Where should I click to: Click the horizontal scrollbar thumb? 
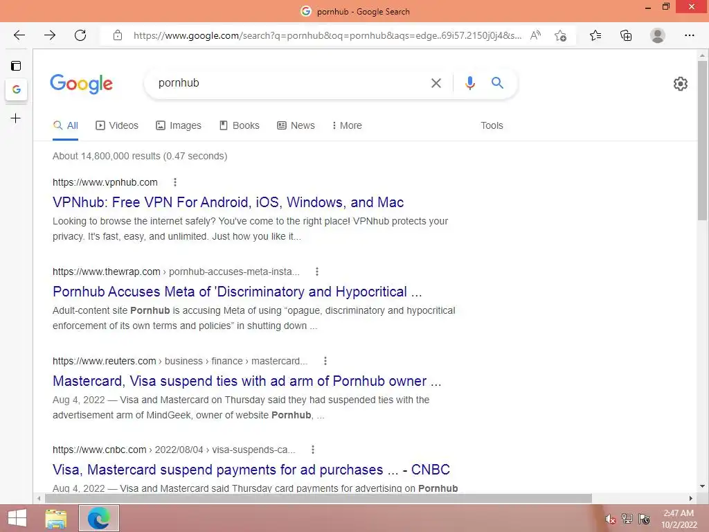pos(318,498)
